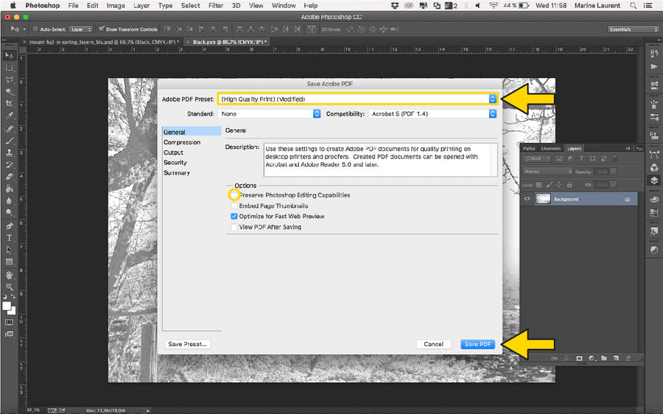Click the Link layers icon
The height and width of the screenshot is (414, 663).
click(554, 358)
